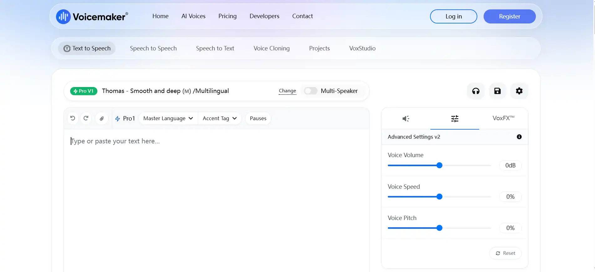595x272 pixels.
Task: Click the Reset settings button
Action: 505,253
